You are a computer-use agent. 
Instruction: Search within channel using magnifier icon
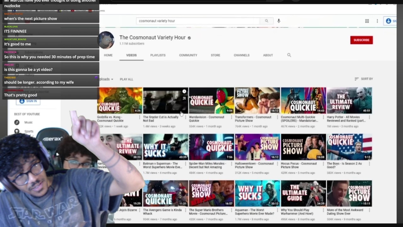(289, 55)
